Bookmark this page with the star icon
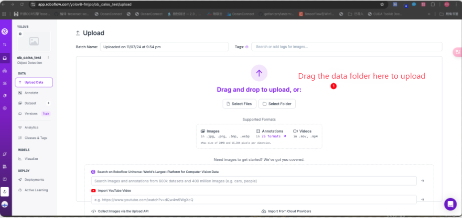The image size is (462, 218). (x=382, y=4)
